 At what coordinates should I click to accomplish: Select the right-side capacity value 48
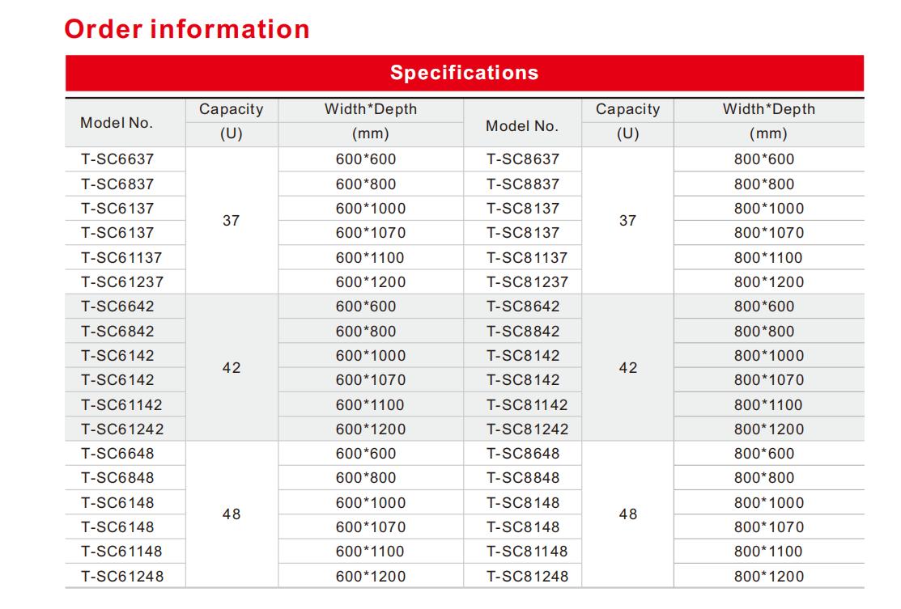627,514
